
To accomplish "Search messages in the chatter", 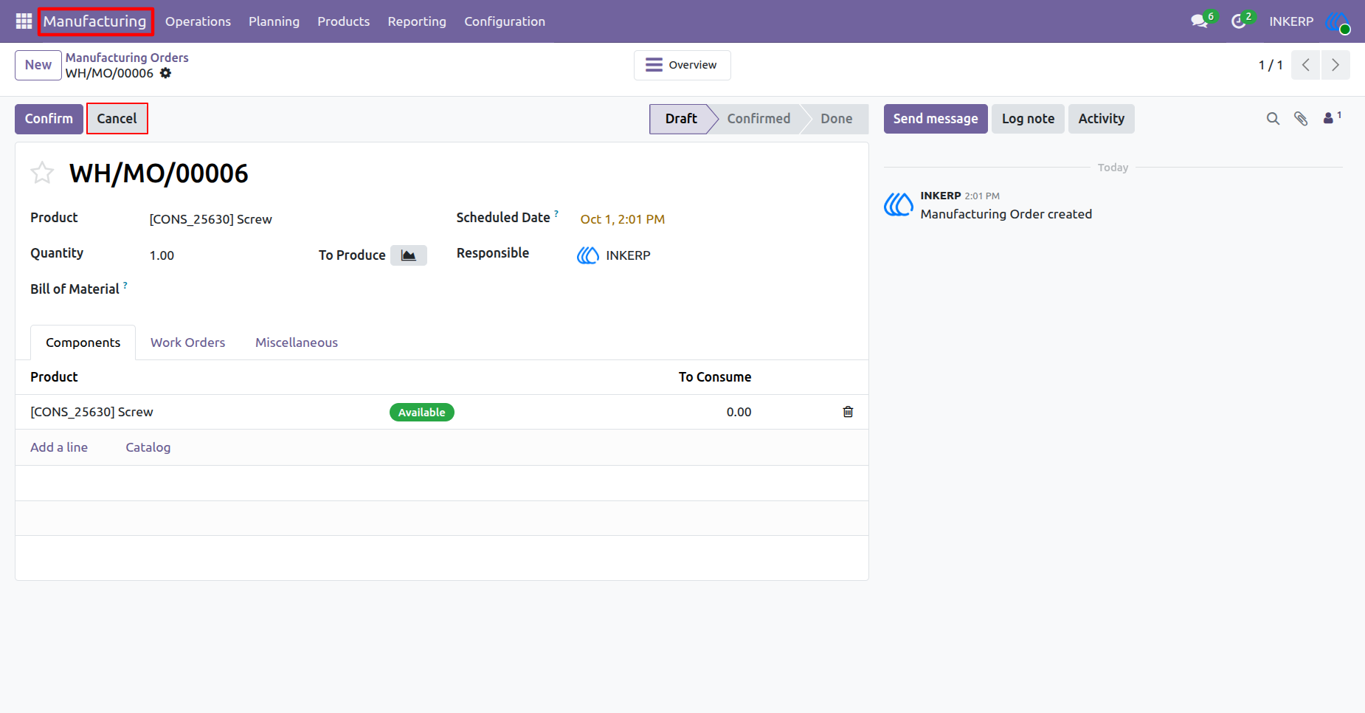I will 1273,119.
